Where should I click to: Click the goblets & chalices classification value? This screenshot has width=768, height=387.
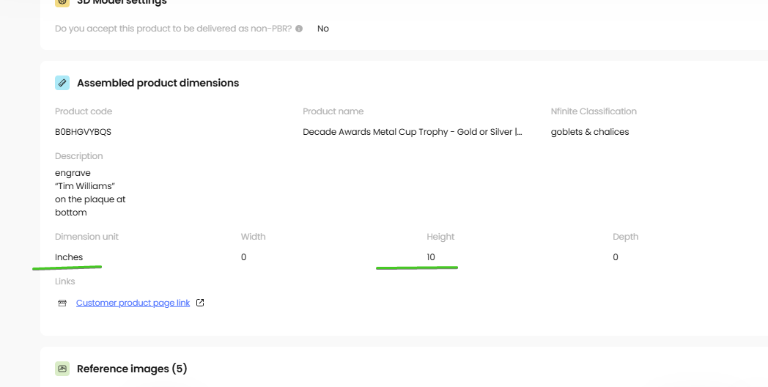tap(590, 132)
